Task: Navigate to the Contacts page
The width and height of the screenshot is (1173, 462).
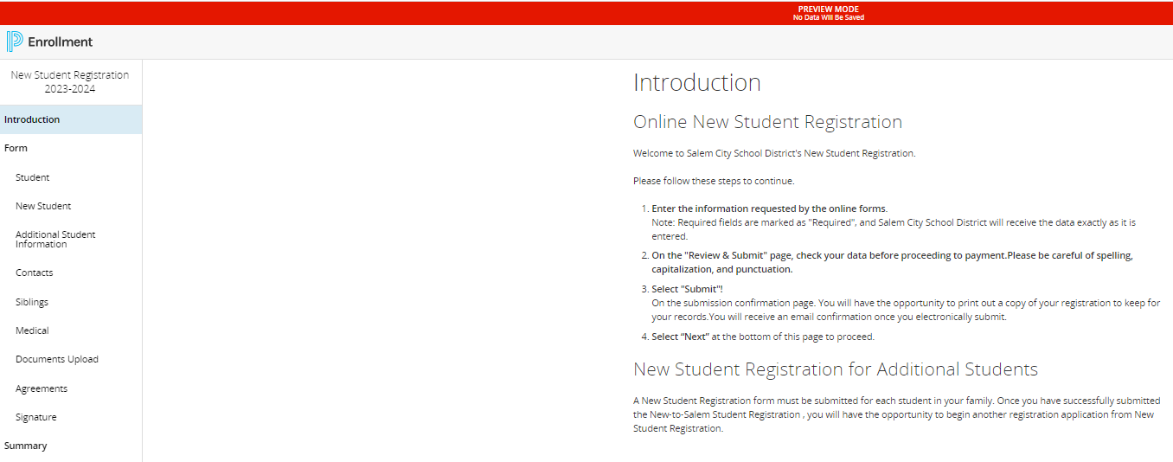Action: 34,273
